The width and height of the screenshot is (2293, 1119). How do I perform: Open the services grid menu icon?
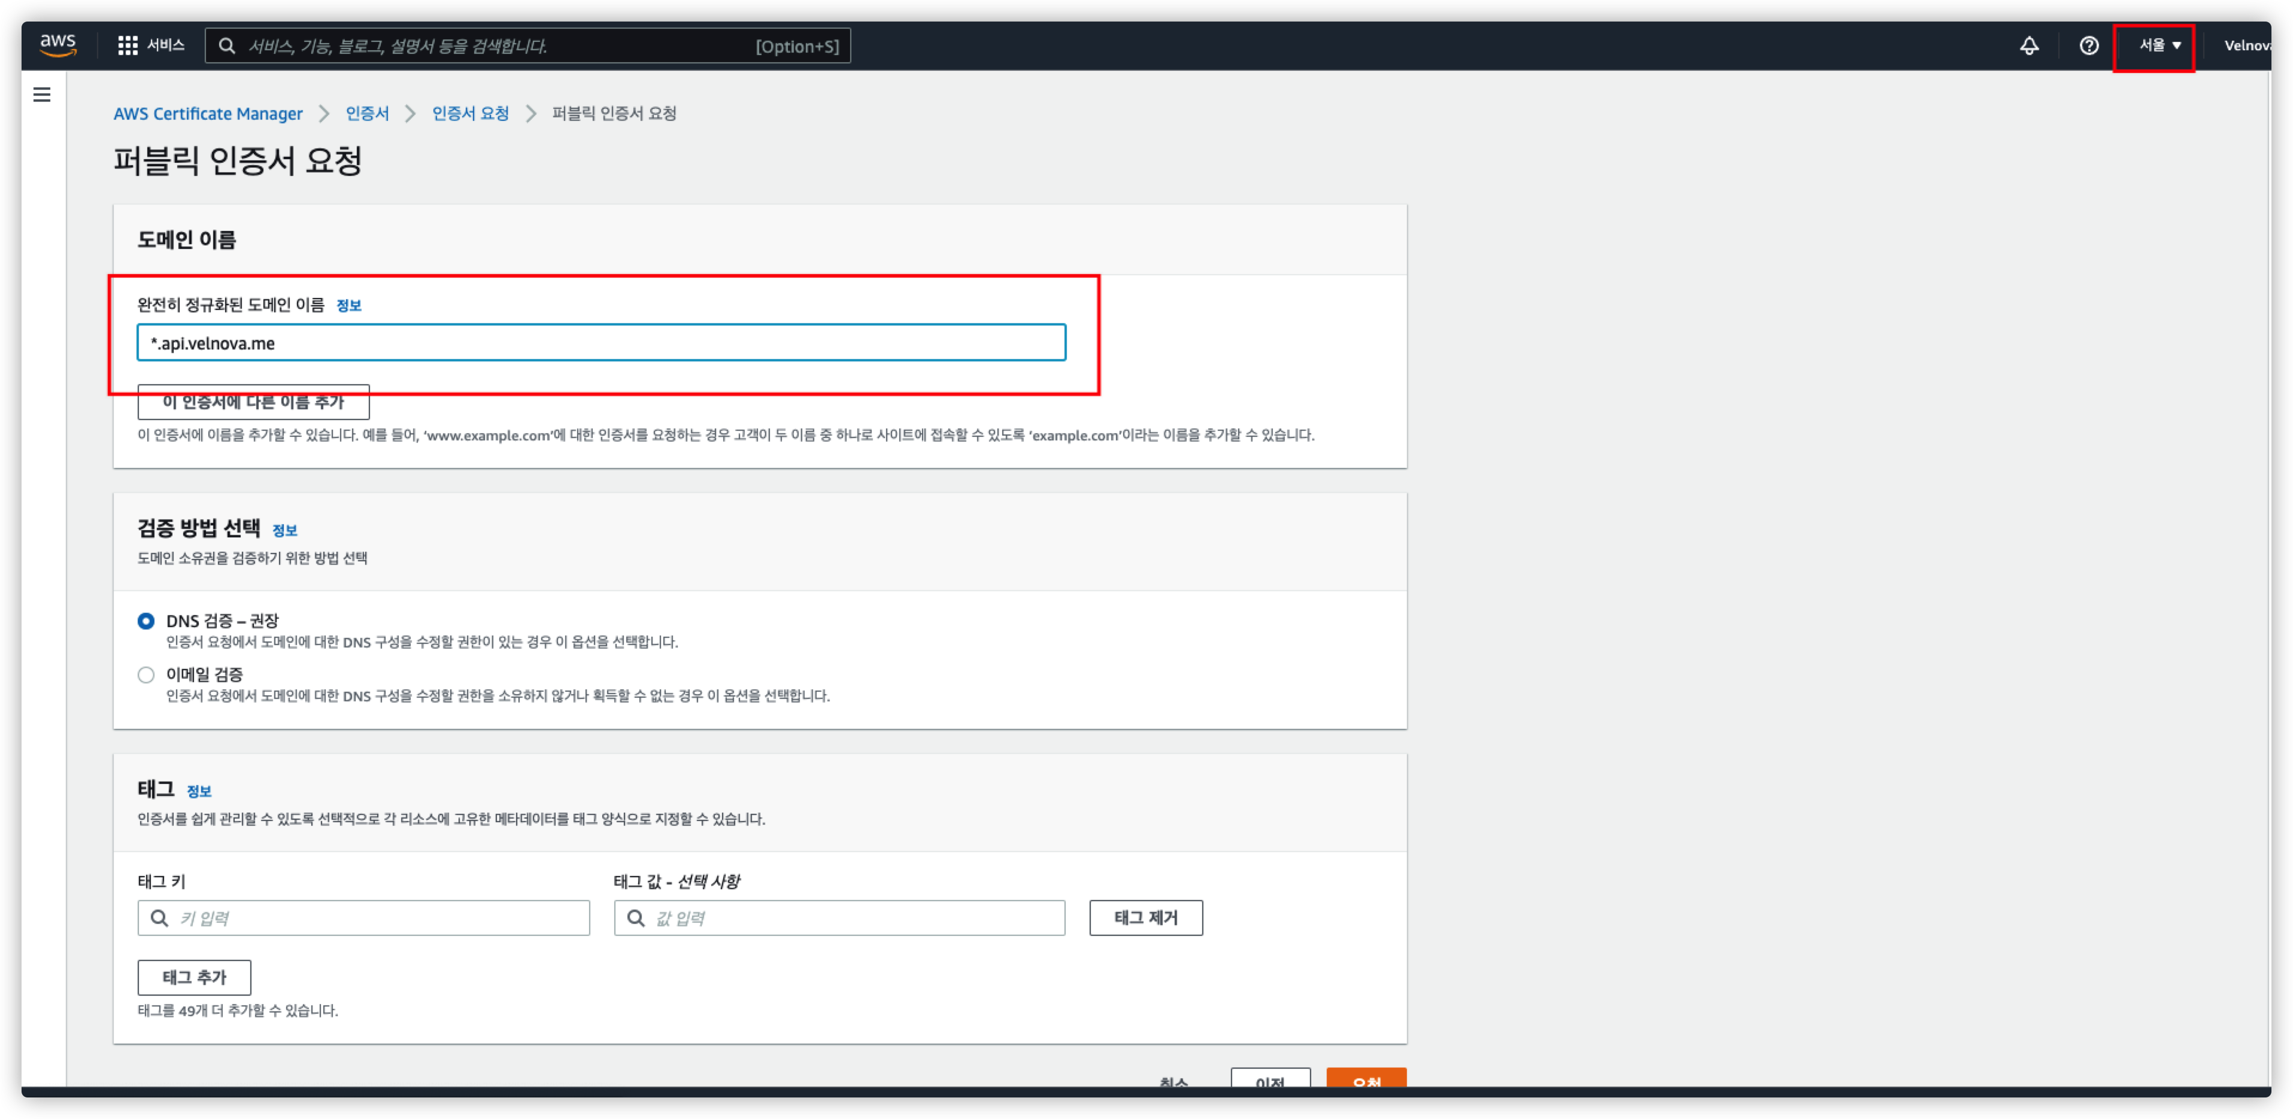click(128, 45)
